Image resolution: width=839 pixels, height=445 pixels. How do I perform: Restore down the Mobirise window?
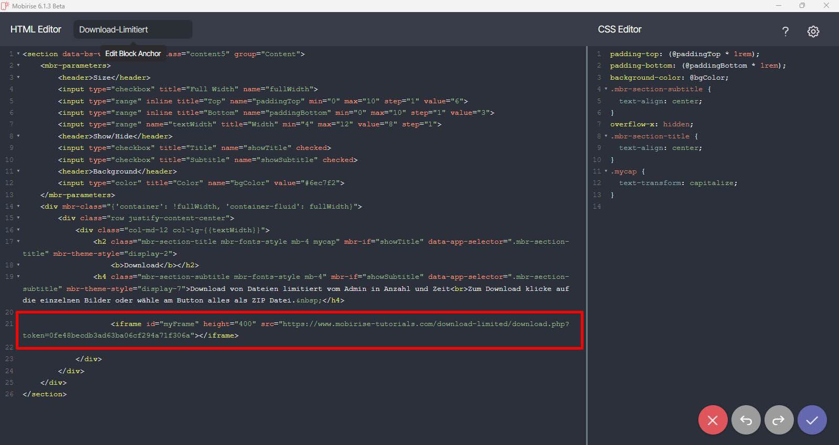[x=802, y=6]
